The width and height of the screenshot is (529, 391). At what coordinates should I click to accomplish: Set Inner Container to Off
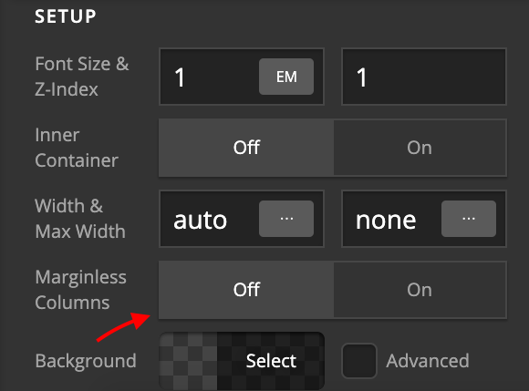pos(246,148)
